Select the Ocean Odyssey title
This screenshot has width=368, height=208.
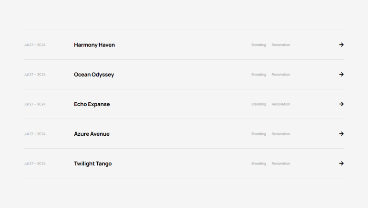coord(94,75)
